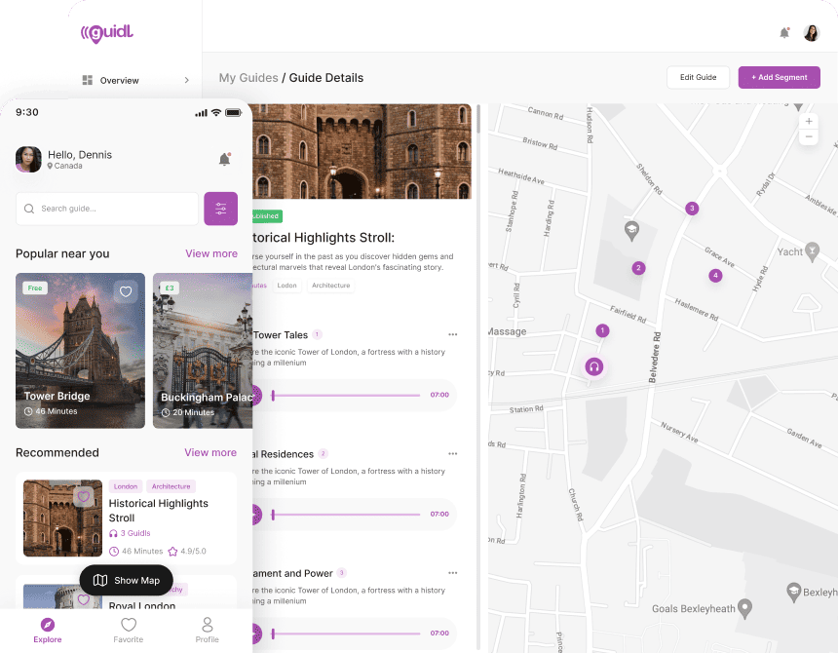Click into the Search guide input field
The height and width of the screenshot is (653, 838).
tap(107, 209)
